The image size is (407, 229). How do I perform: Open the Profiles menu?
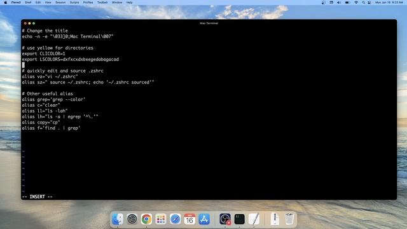[x=88, y=3]
